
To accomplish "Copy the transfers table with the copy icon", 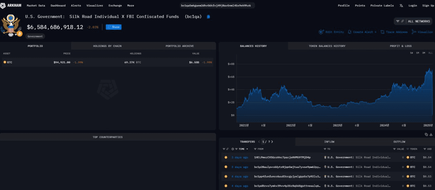I will coord(426,135).
